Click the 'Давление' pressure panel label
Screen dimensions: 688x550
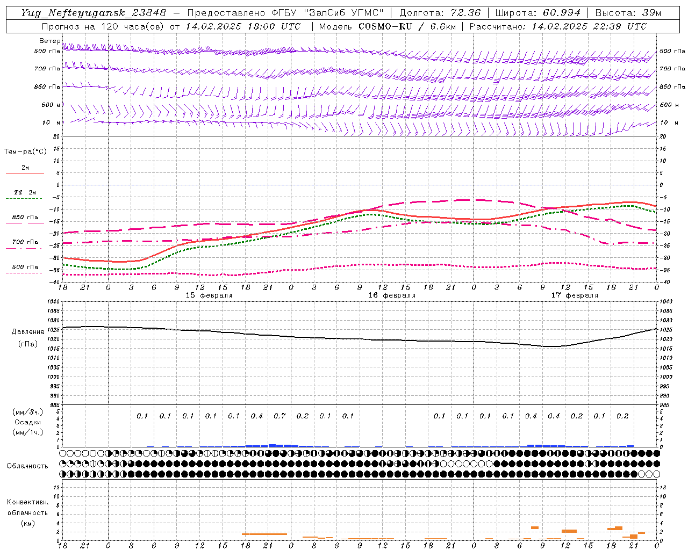coord(28,332)
